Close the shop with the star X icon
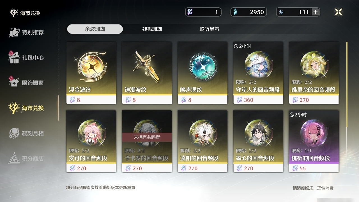Image resolution: width=359 pixels, height=202 pixels. tap(339, 12)
